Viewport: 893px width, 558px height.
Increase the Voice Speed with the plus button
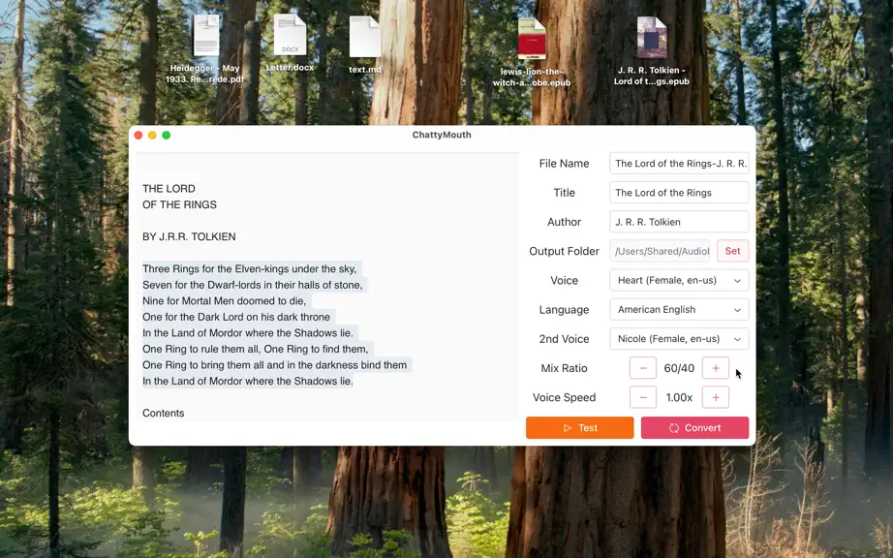(x=716, y=397)
